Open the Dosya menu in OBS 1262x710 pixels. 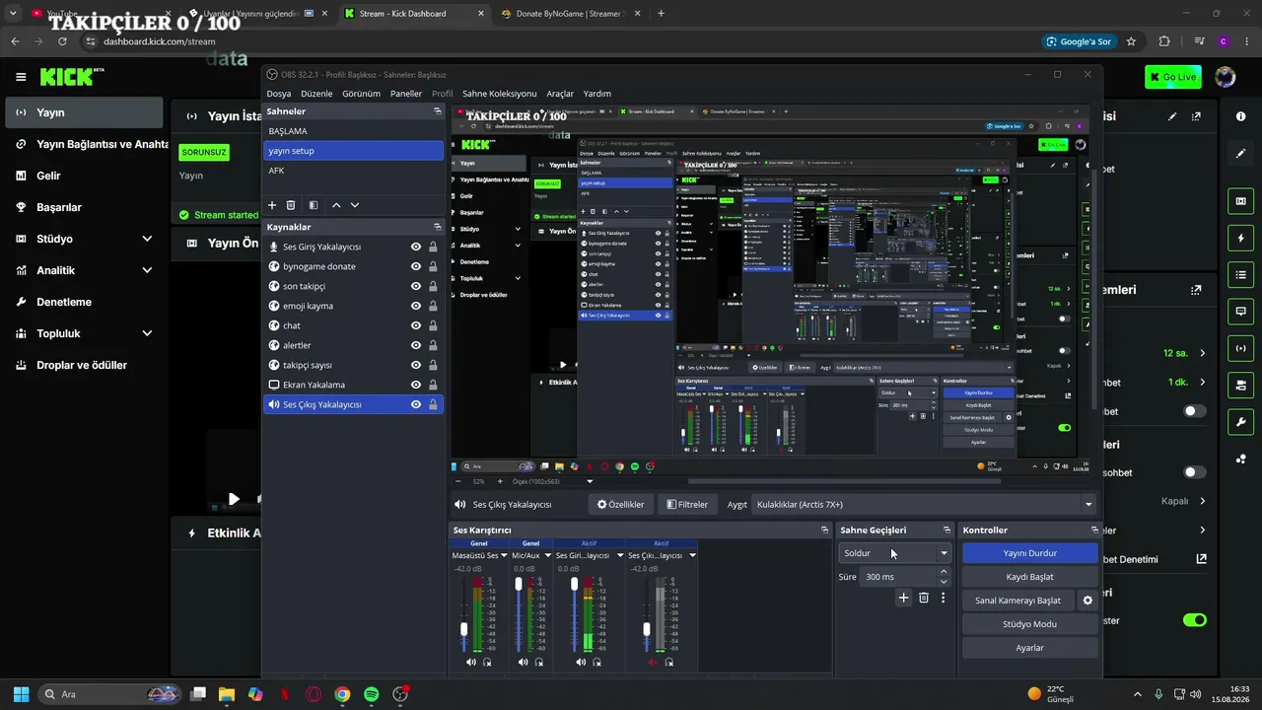tap(279, 94)
